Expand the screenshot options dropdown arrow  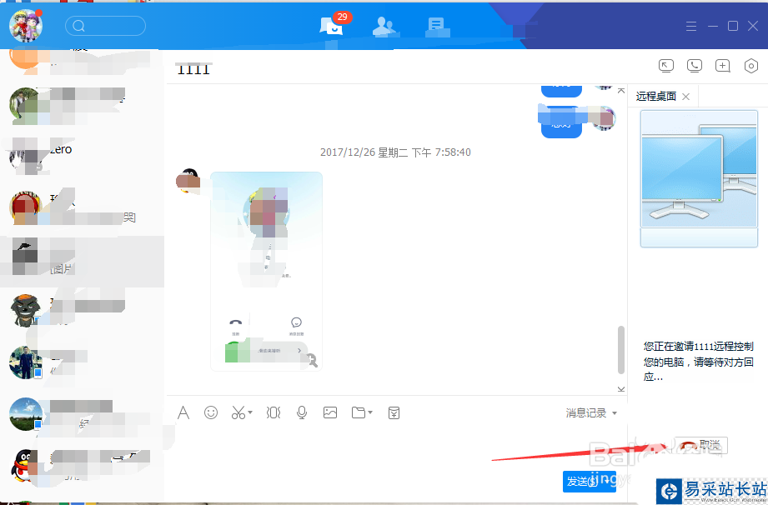[x=250, y=413]
